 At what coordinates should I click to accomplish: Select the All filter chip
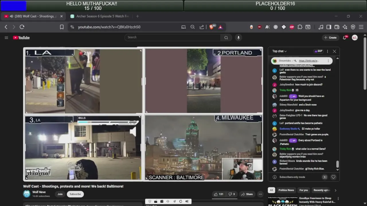pyautogui.click(x=271, y=190)
